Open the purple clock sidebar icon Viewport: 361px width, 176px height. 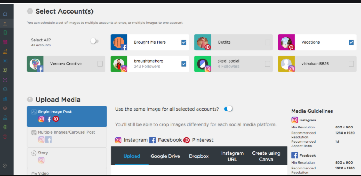point(5,80)
